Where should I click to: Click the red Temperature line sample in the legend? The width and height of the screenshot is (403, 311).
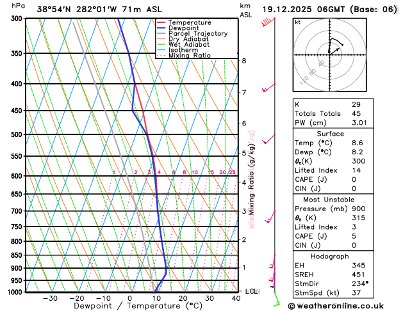[161, 22]
